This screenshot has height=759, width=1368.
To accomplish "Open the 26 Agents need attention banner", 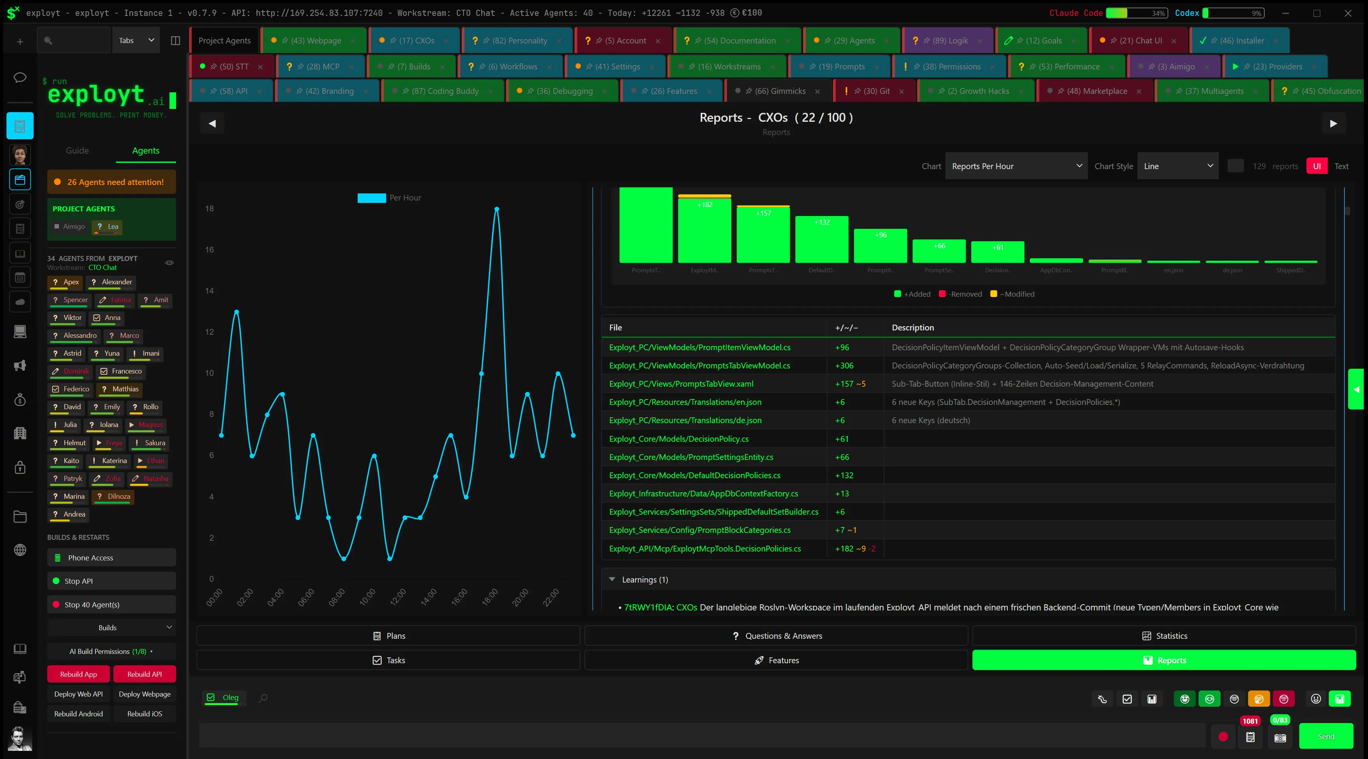I will point(112,182).
